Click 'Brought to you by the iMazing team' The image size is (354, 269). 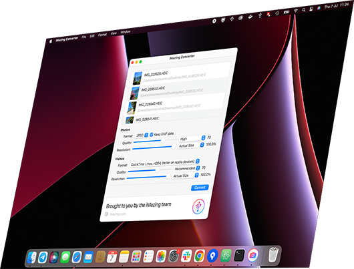point(139,206)
